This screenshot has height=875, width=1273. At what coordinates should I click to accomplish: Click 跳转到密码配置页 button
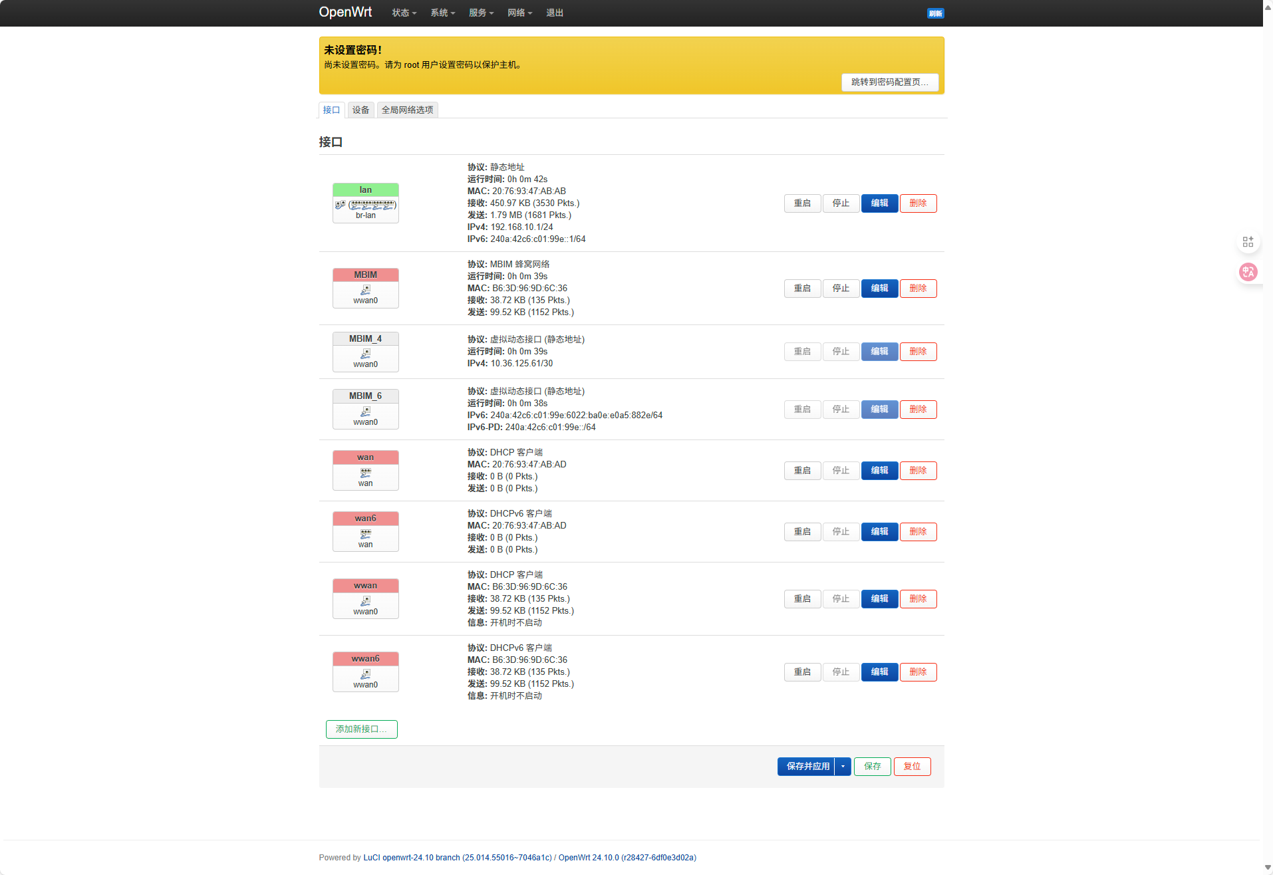pos(889,82)
